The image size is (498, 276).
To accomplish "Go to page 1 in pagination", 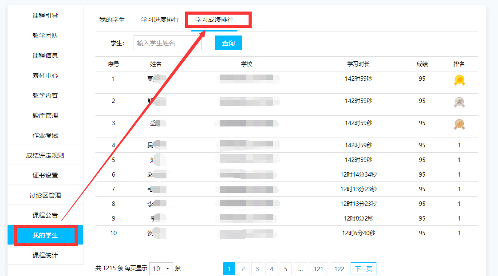I will [229, 269].
